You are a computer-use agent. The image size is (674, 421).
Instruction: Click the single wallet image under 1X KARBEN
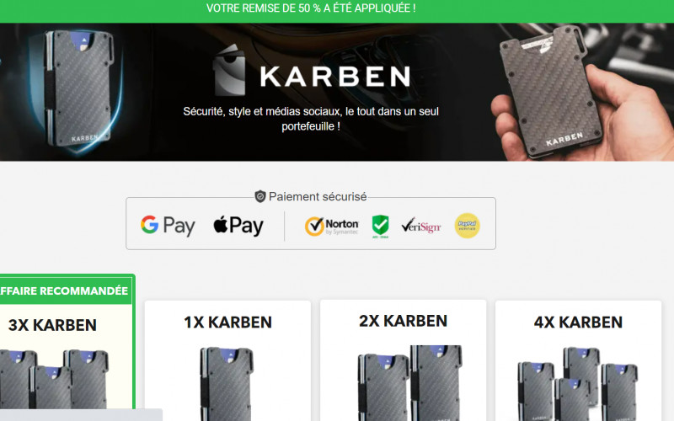pos(227,384)
